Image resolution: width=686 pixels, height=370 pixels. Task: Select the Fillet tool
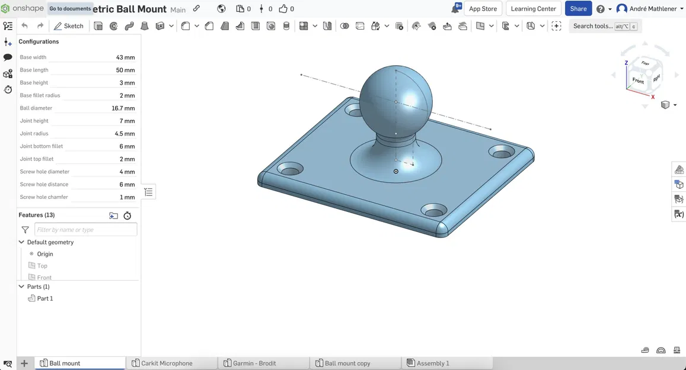pyautogui.click(x=184, y=26)
